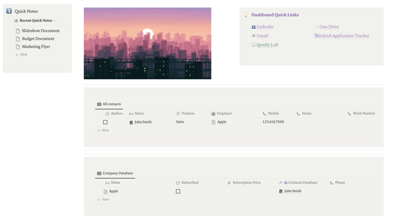The width and height of the screenshot is (397, 220).
Task: Click the pixel city sunset image
Action: [x=148, y=43]
